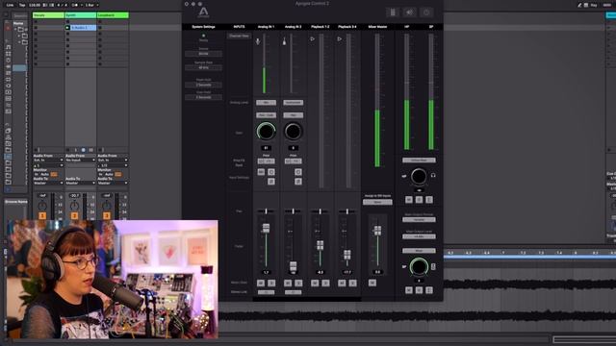Screen dimensions: 616x346
Task: Open Analog Level dropdown for Analog In 1
Action: [266, 103]
